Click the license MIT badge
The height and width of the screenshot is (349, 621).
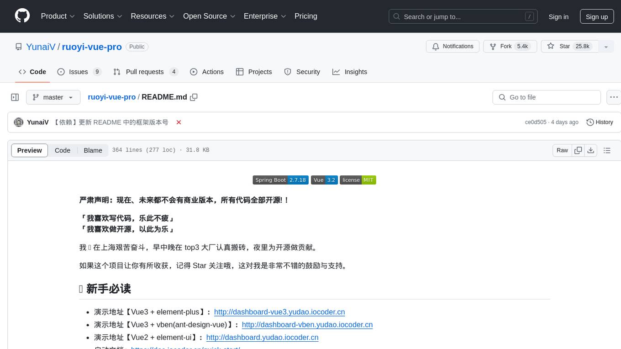(x=358, y=180)
